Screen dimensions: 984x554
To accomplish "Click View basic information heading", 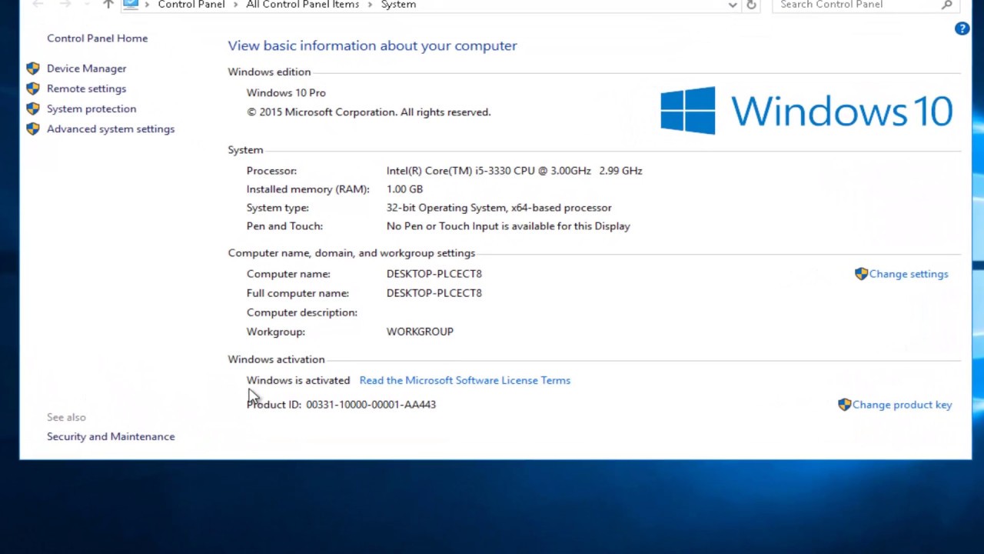I will (372, 45).
